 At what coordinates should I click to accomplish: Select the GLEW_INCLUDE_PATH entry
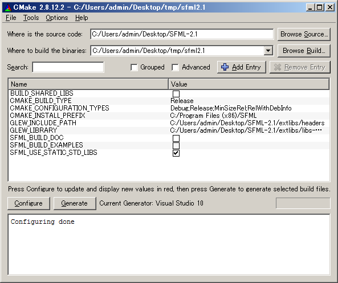point(43,123)
